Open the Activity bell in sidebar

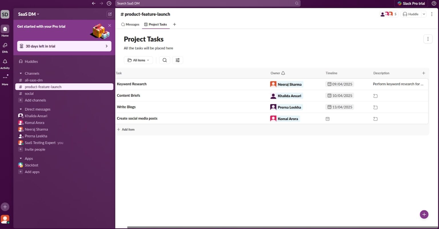tap(5, 64)
